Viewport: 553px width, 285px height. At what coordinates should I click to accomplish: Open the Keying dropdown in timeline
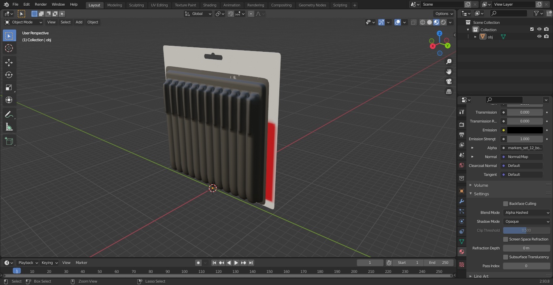point(49,263)
